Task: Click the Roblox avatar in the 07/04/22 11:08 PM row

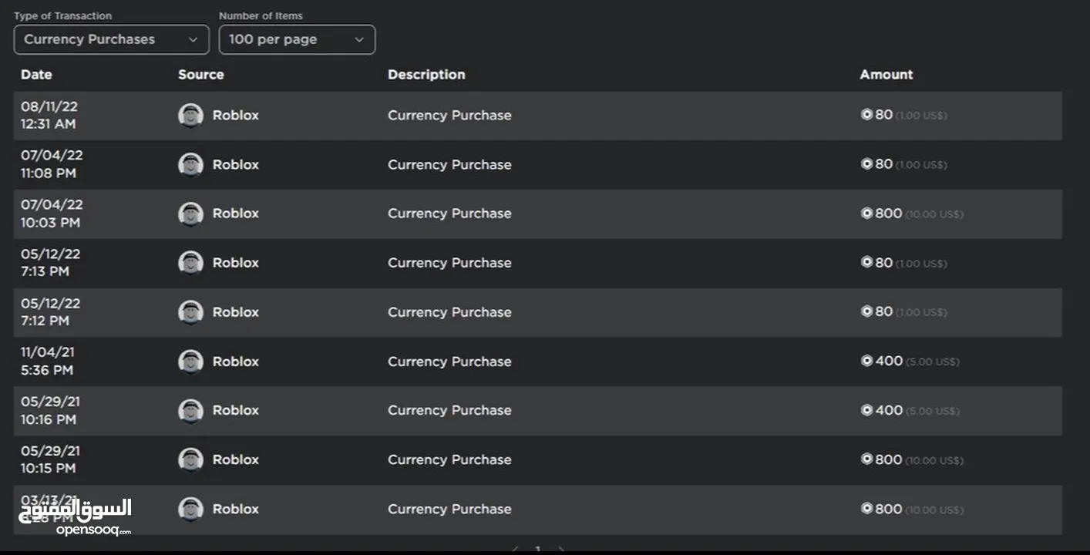Action: pos(190,165)
